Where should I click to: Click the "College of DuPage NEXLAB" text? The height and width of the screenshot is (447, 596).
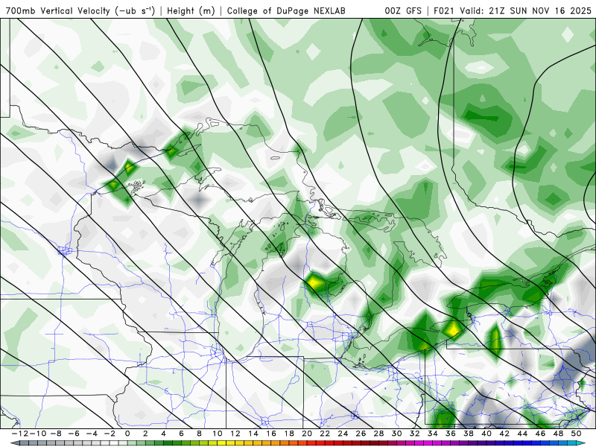pos(286,10)
